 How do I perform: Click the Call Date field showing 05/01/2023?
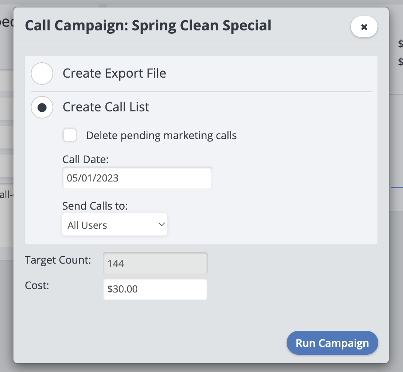pos(137,178)
